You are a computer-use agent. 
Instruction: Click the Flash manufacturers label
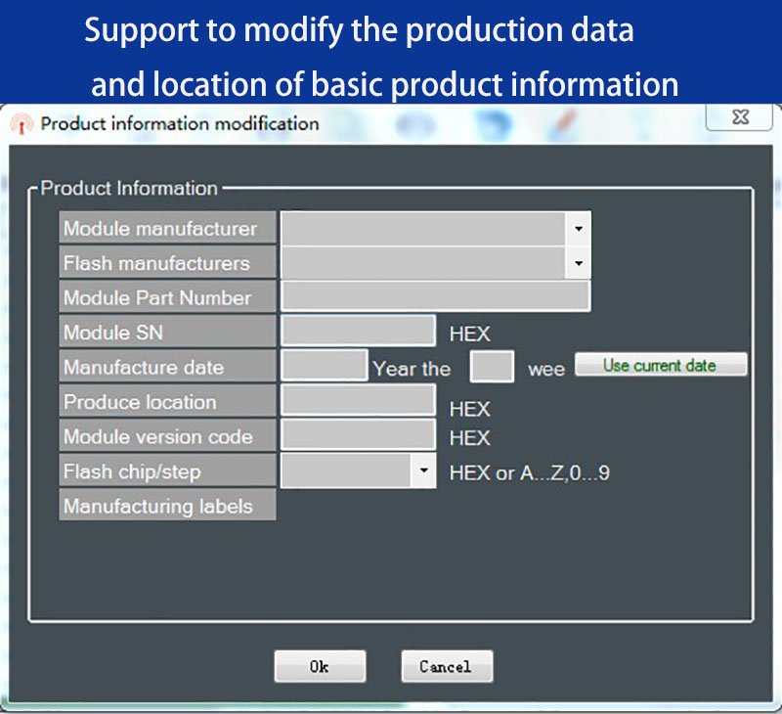[x=167, y=262]
